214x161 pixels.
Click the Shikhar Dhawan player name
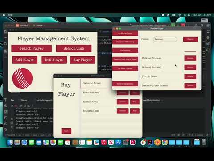(x=152, y=58)
